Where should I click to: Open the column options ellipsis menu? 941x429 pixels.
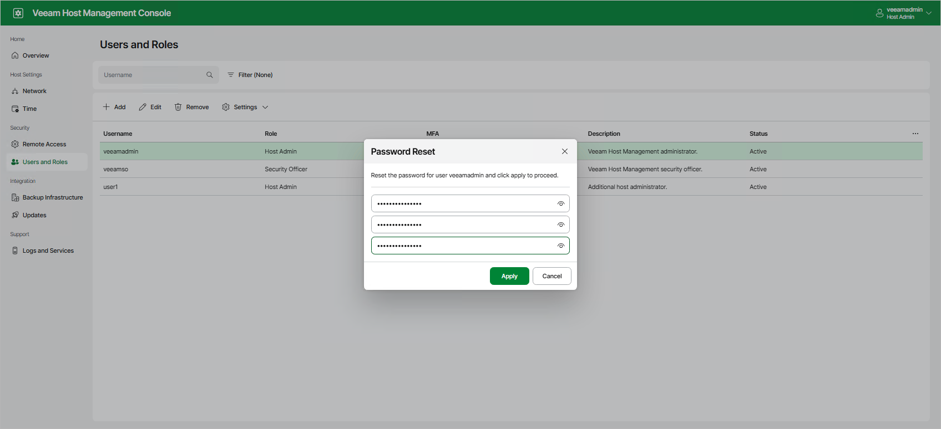pyautogui.click(x=915, y=134)
